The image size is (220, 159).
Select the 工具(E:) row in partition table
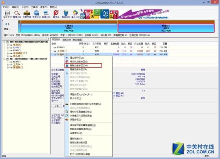tap(110, 51)
